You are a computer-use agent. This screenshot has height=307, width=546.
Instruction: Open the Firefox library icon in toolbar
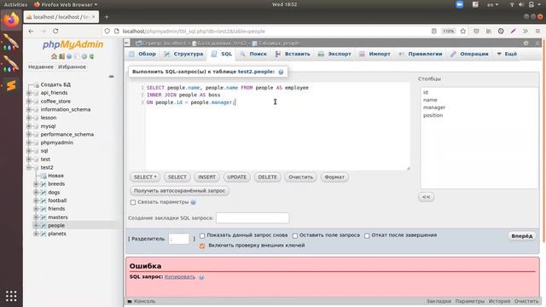tap(489, 31)
